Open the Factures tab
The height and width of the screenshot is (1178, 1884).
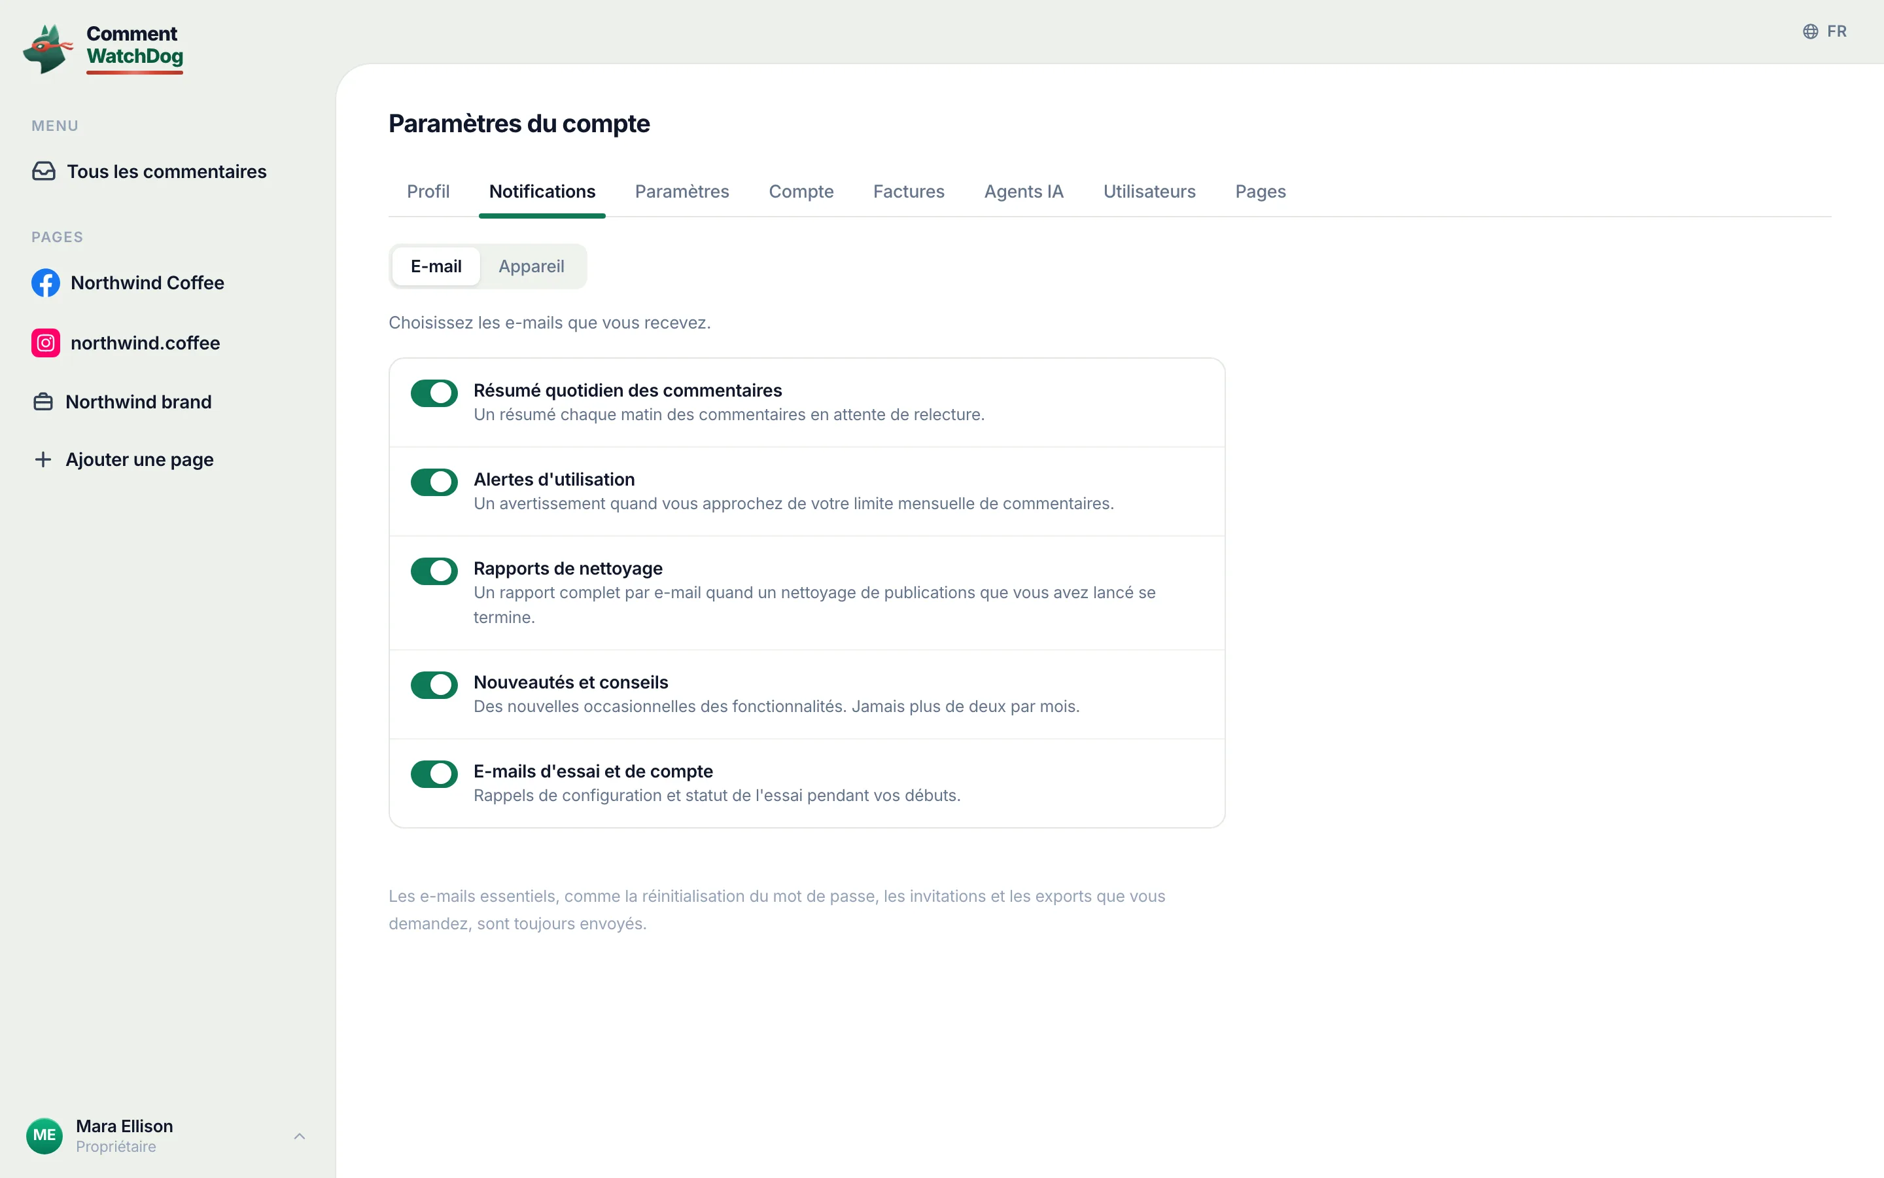click(x=909, y=192)
